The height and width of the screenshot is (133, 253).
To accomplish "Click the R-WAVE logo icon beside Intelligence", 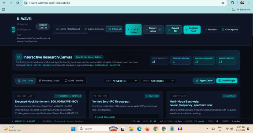I will [13, 30].
